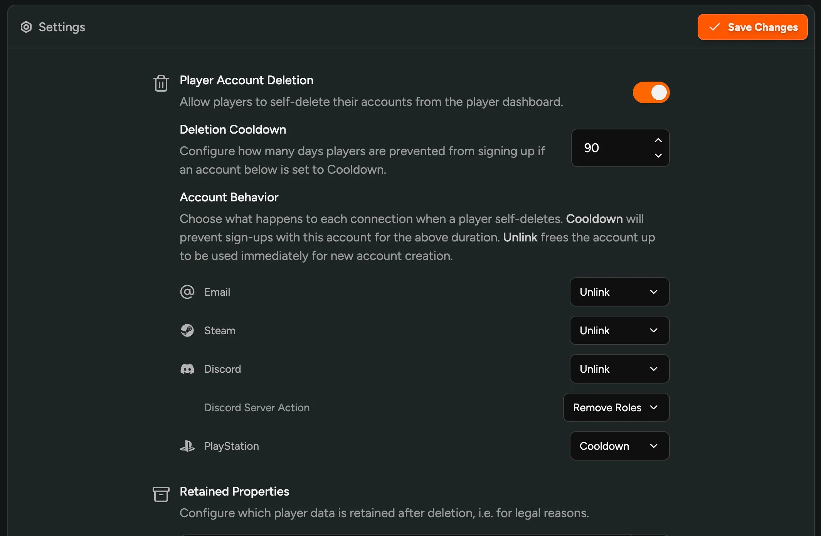Image resolution: width=821 pixels, height=536 pixels.
Task: Click the Discord logo icon
Action: pos(187,369)
